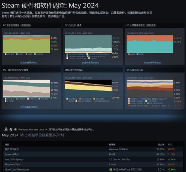Expand the 操作系统版本 table row
186x172 pixels.
point(93,149)
